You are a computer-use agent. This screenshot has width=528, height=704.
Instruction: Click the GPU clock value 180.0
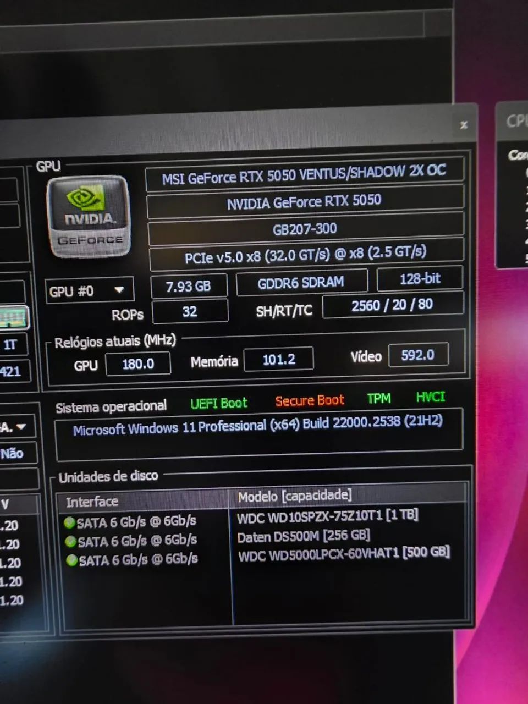click(138, 364)
